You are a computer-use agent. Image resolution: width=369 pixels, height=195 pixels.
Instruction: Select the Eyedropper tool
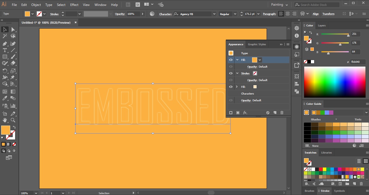click(4, 98)
